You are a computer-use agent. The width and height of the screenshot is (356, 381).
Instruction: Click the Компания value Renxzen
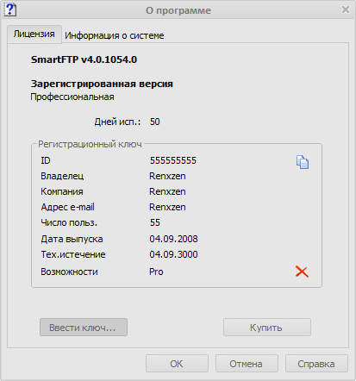point(167,191)
